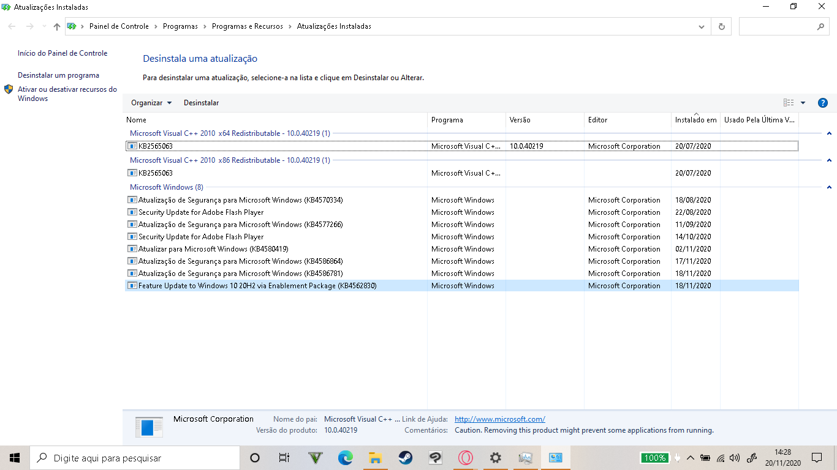The height and width of the screenshot is (470, 837).
Task: Open File Explorer from the taskbar
Action: (376, 458)
